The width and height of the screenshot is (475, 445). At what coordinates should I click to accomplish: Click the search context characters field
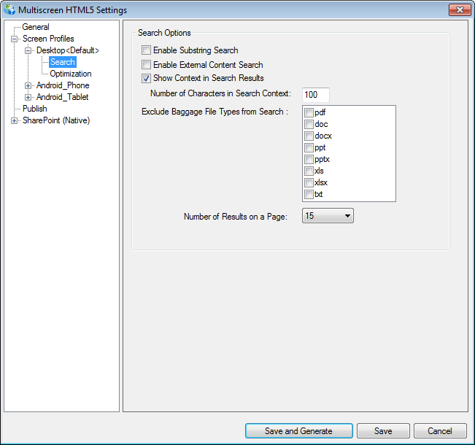(315, 95)
